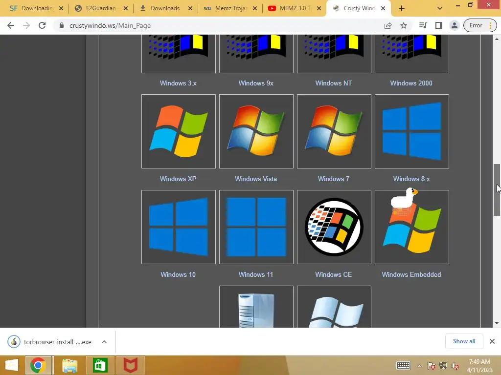Go to the Windows CE text link

(334, 274)
